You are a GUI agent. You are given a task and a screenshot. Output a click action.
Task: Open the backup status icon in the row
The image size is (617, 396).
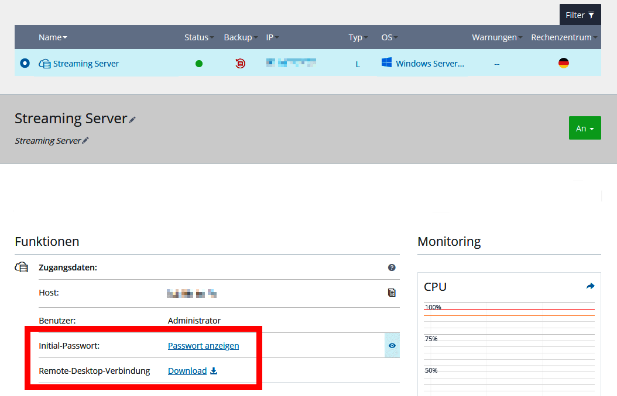(240, 63)
